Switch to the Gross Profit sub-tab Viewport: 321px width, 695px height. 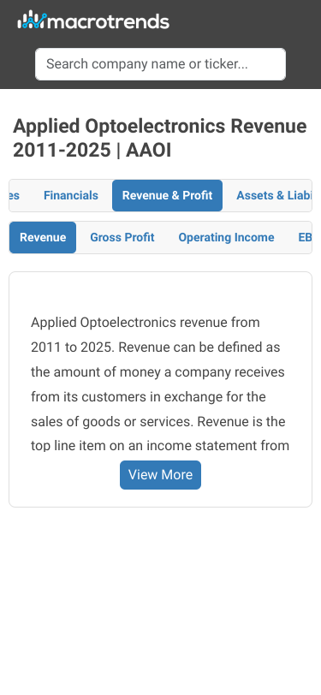click(122, 238)
